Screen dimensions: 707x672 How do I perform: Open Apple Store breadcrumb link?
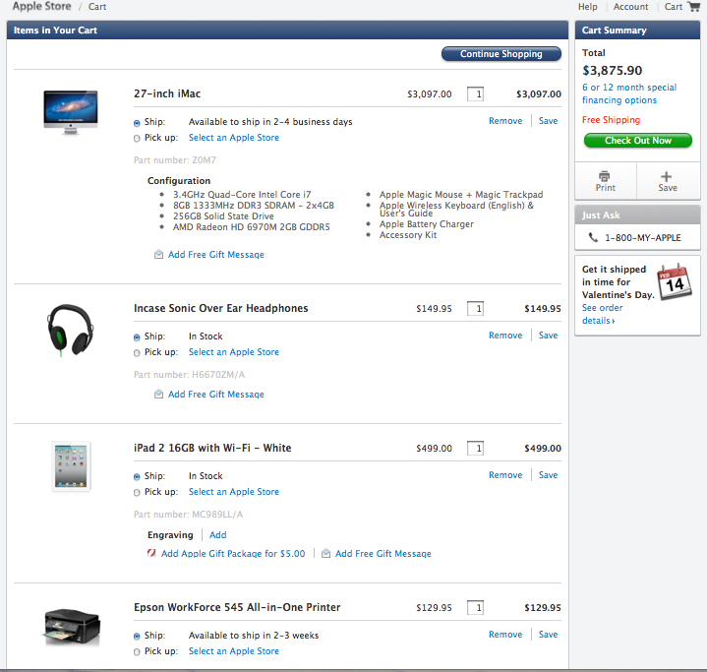tap(41, 6)
